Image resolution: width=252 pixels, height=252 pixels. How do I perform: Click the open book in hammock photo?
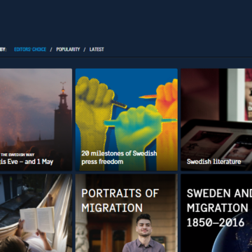pyautogui.click(x=37, y=220)
